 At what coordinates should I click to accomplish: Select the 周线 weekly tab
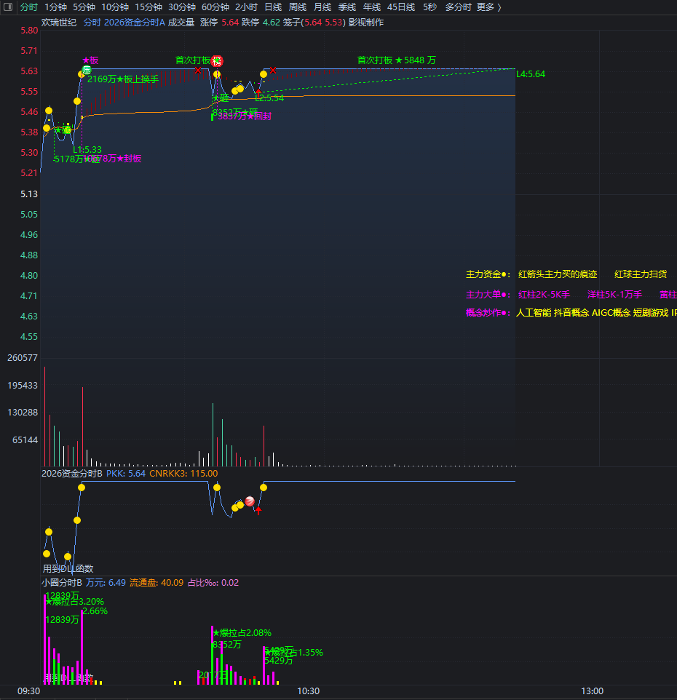[x=298, y=7]
